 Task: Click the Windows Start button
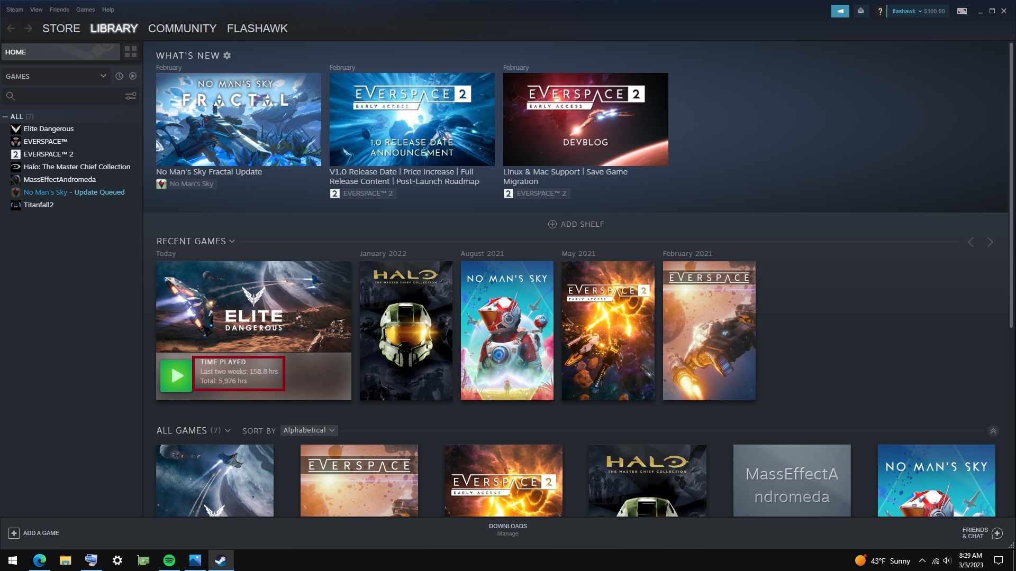pos(13,560)
